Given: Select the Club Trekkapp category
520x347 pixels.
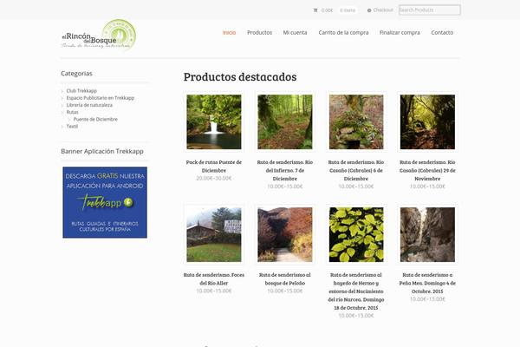Looking at the screenshot, I should click(x=81, y=90).
